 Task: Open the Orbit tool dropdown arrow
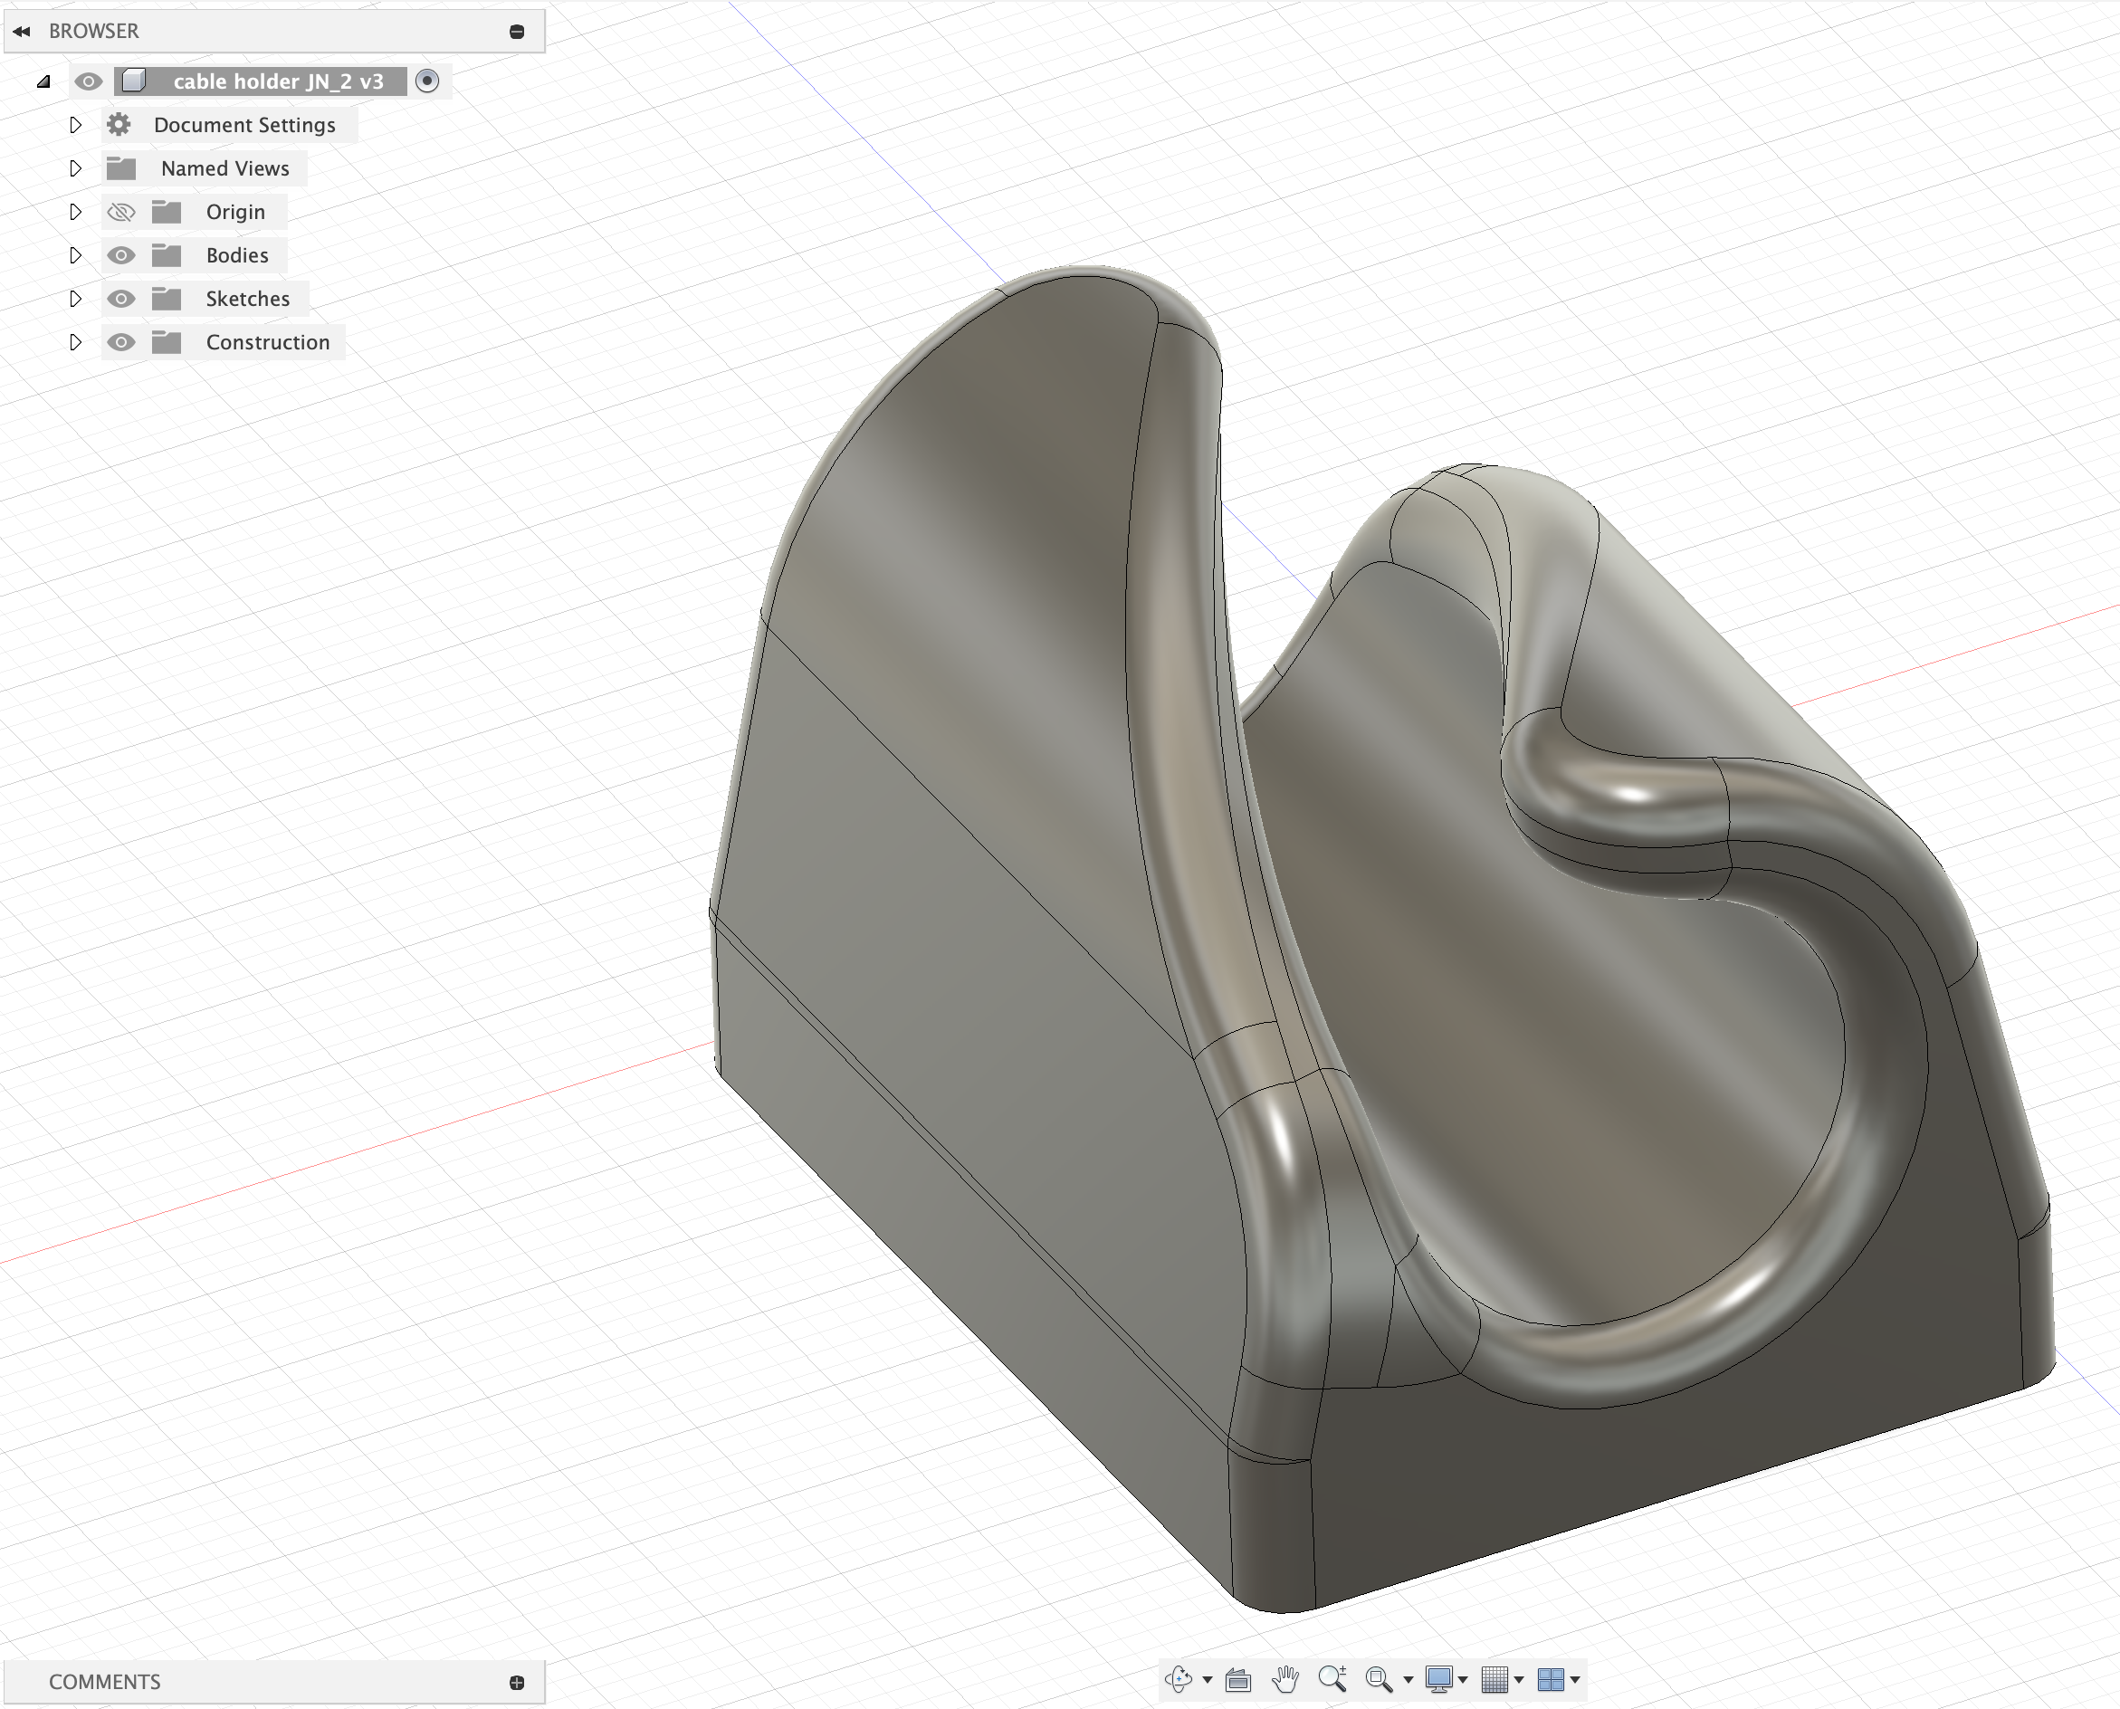pyautogui.click(x=1207, y=1680)
